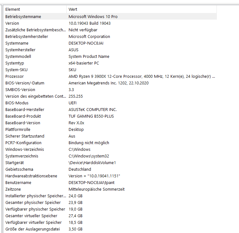Screen dimensions: 239x233
Task: Click the Mitteleuropäische Sommerzeit value
Action: (96, 189)
